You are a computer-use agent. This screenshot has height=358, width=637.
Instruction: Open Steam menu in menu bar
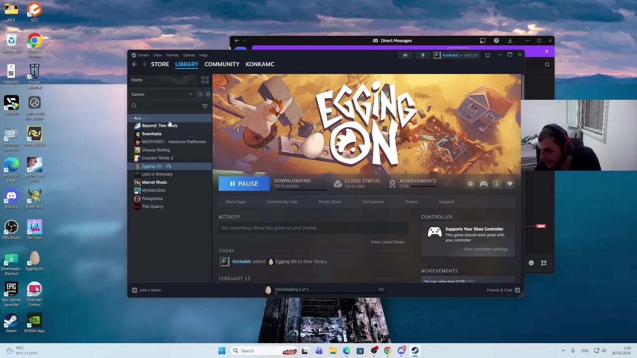143,55
